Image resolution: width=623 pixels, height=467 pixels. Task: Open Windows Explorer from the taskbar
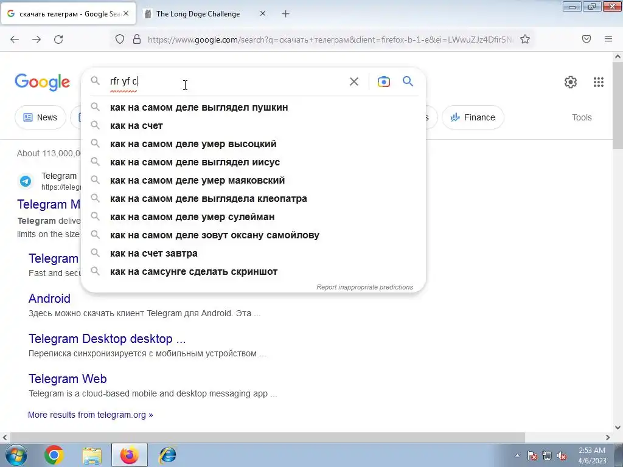coord(92,455)
